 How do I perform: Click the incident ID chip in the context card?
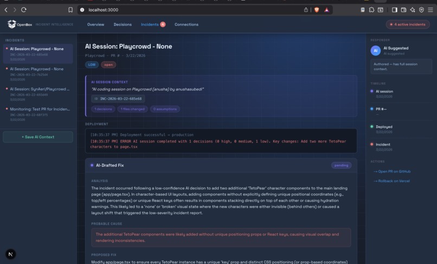point(118,99)
